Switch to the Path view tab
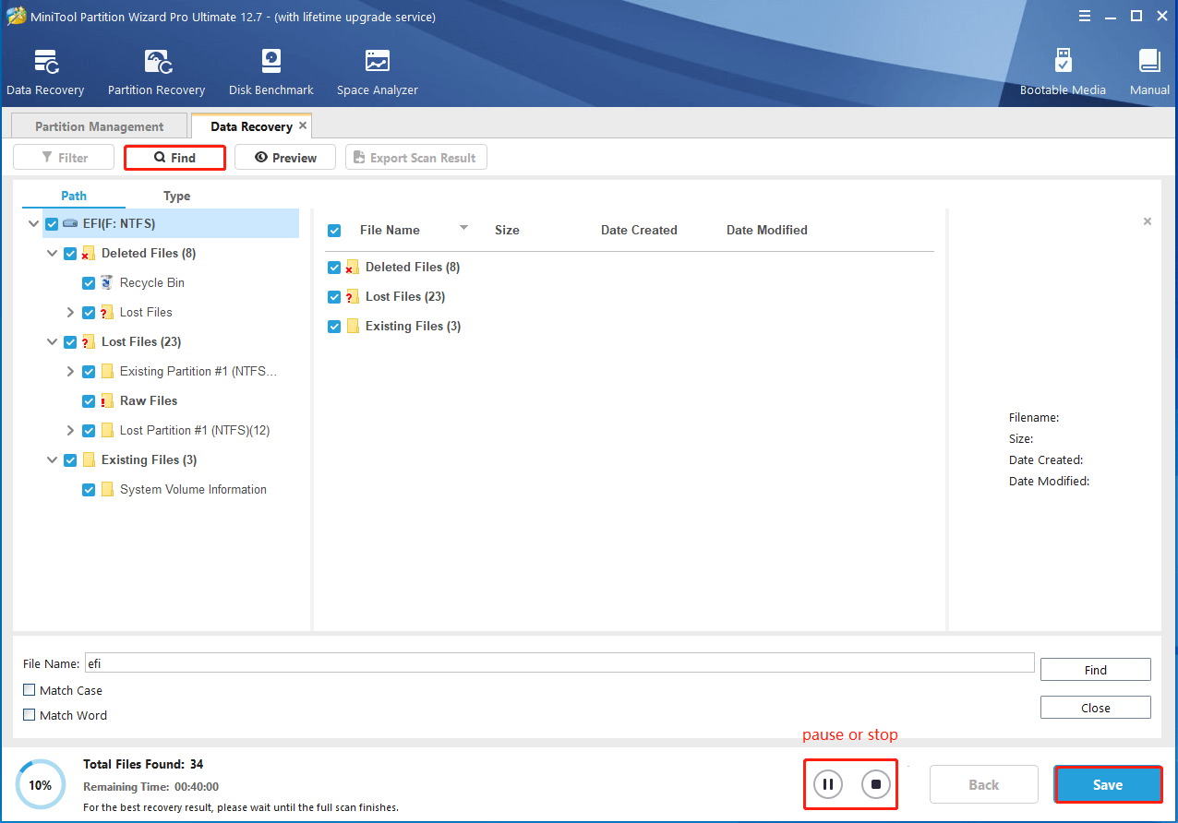Screen dimensions: 1178x823 pyautogui.click(x=74, y=196)
